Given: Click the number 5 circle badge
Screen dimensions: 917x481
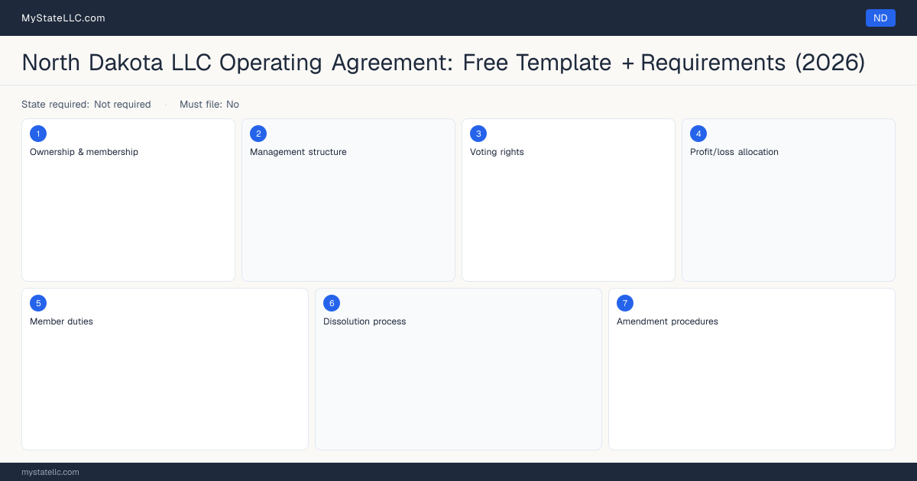Looking at the screenshot, I should (38, 303).
